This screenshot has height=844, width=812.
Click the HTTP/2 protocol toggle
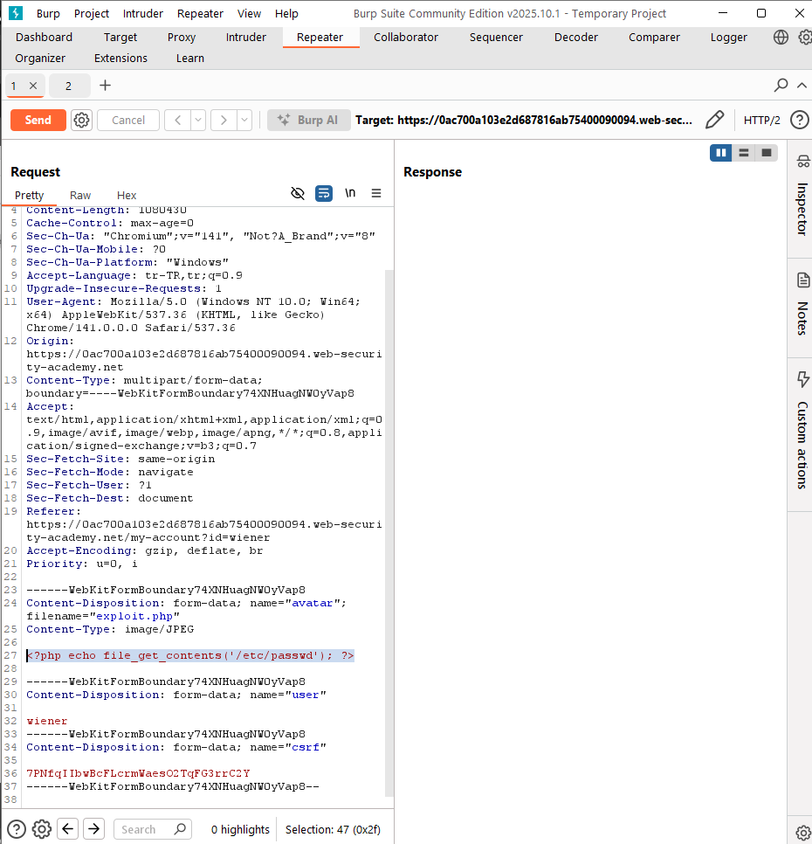tap(761, 120)
